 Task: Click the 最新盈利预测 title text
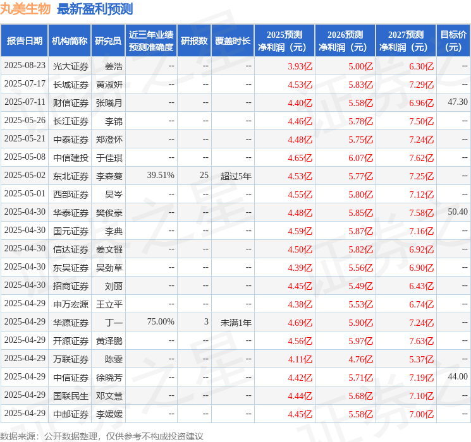pos(95,9)
